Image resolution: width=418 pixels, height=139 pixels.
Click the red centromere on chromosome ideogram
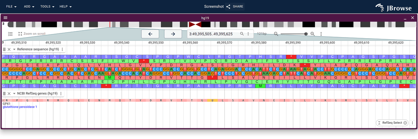pyautogui.click(x=195, y=24)
